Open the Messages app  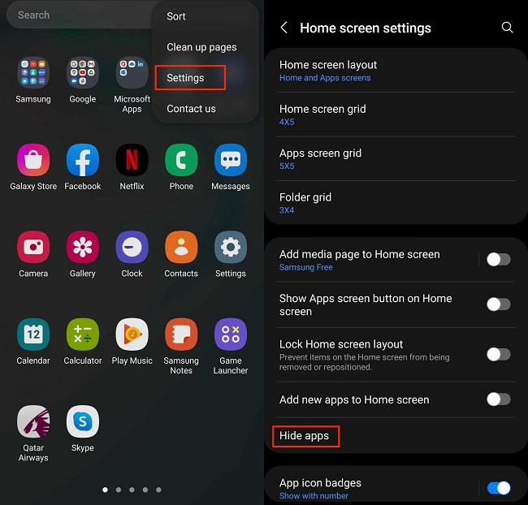(x=231, y=160)
